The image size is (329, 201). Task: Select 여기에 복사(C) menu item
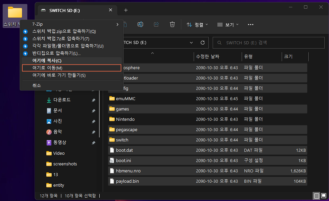click(72, 61)
